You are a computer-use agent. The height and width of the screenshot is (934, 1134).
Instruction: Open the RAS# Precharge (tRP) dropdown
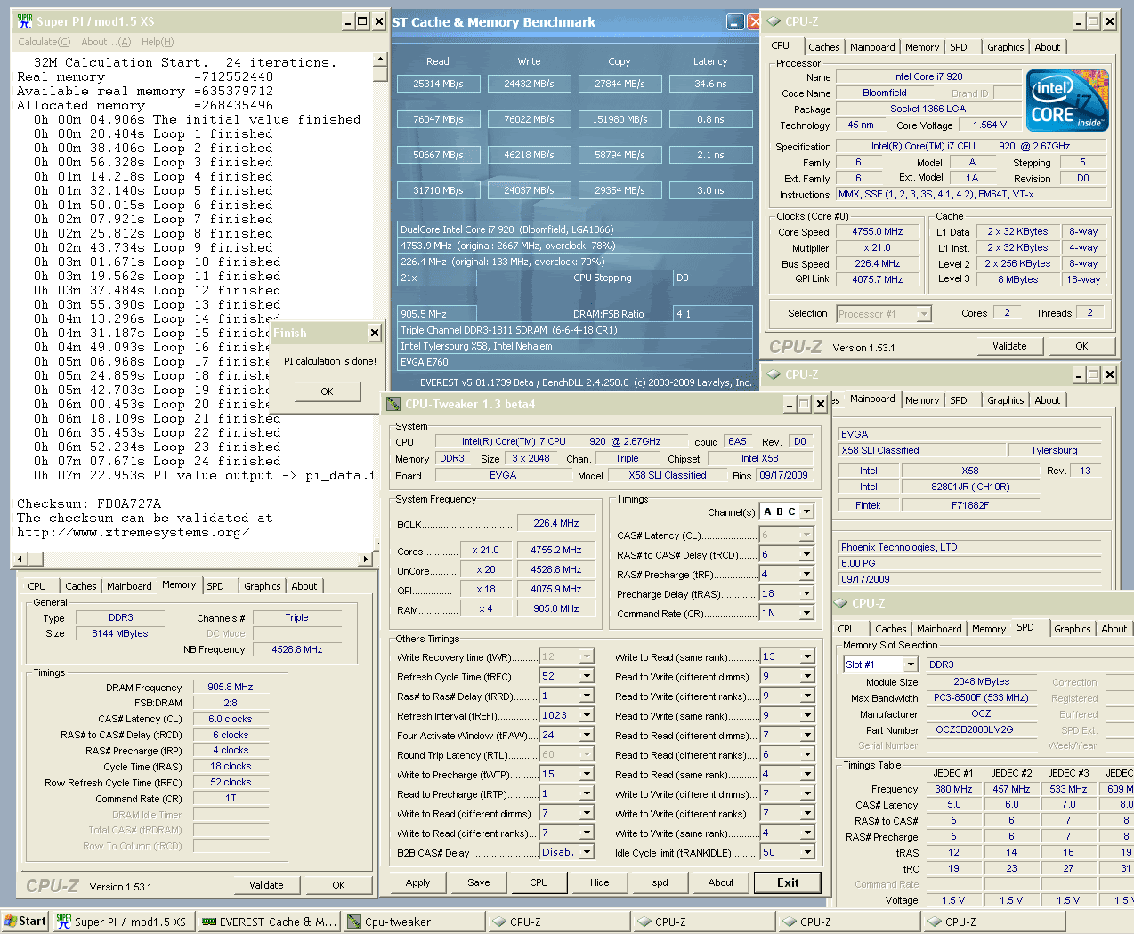806,574
